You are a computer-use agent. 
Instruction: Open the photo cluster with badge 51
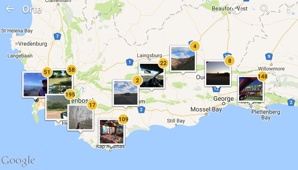34,84
